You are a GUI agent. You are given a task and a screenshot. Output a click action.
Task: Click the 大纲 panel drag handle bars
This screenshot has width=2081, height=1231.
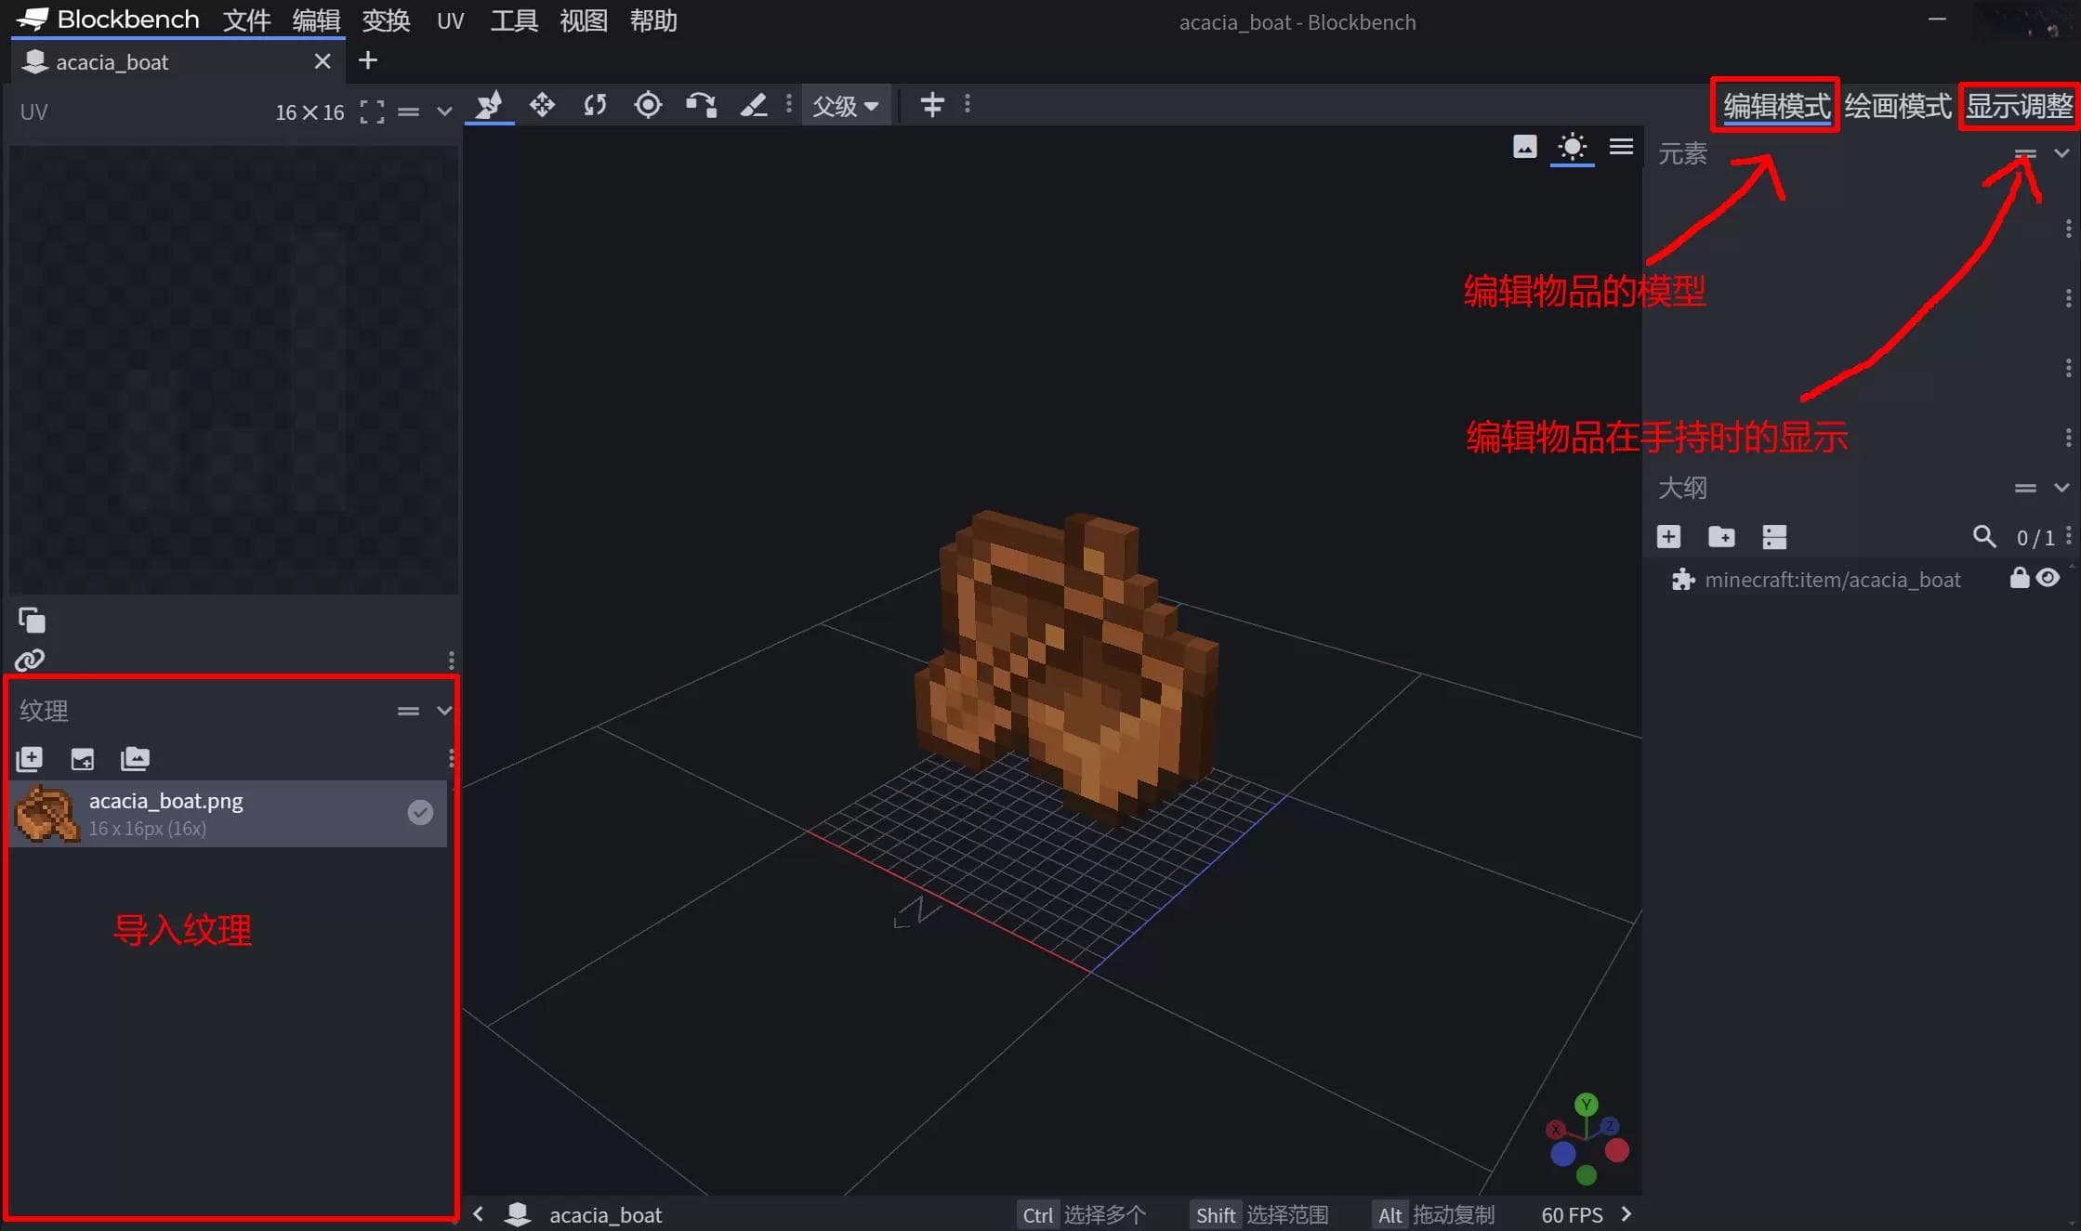(2026, 488)
